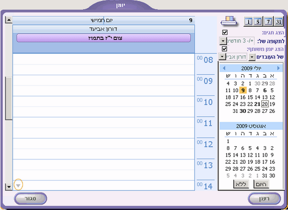
Task: Open the לתקופה של period dropdown
Action: [223, 41]
